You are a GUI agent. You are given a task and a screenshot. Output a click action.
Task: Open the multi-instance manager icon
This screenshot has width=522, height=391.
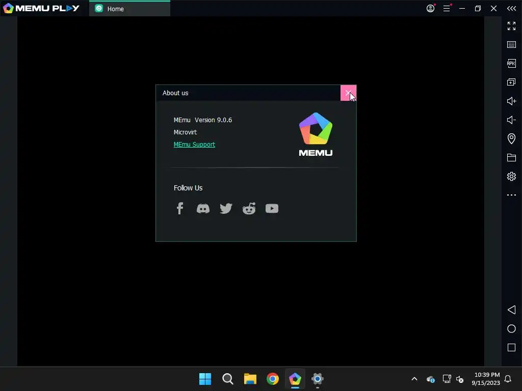coord(511,82)
